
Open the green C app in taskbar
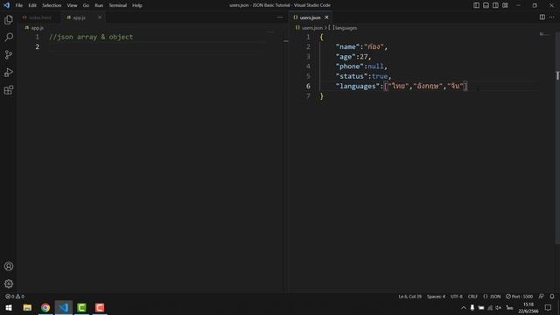[81, 307]
